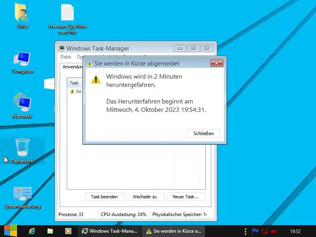Click the warning icon in dialog title bar
The width and height of the screenshot is (316, 237).
[x=89, y=64]
